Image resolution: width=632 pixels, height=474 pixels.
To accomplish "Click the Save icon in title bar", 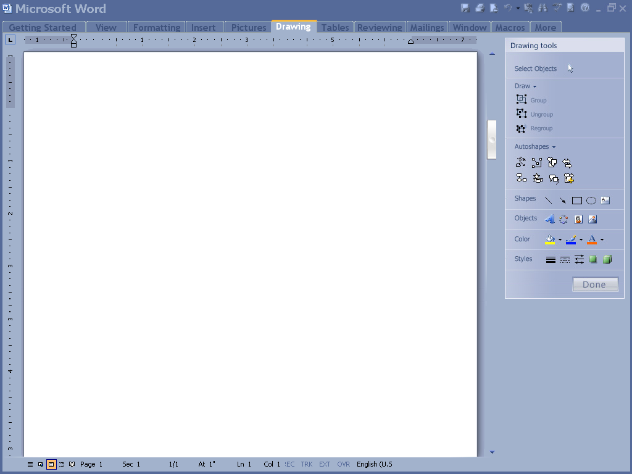I will coord(465,8).
